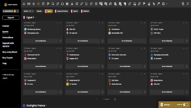Open stats icon on AS Monaco card
Screen dimensions: 191x108
[141, 23]
